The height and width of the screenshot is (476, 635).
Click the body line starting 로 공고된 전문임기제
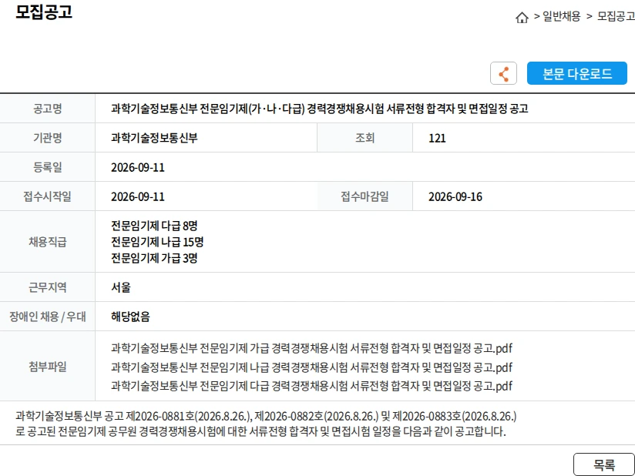[x=260, y=431]
